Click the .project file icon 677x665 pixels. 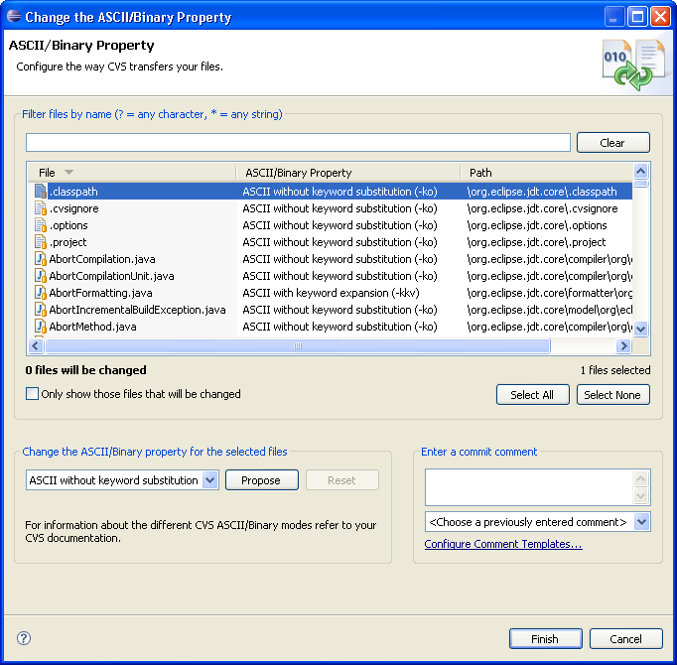coord(41,242)
